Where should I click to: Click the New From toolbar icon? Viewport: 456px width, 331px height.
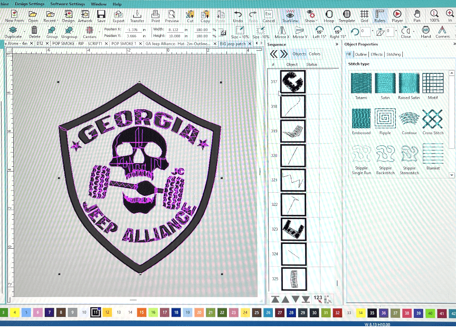point(14,16)
